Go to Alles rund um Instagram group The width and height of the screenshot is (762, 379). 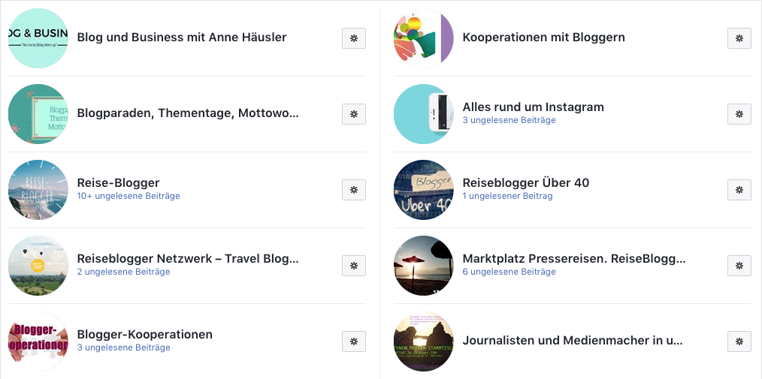533,107
